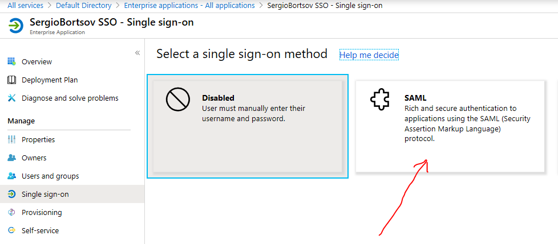Image resolution: width=558 pixels, height=244 pixels.
Task: Click the SergioBortsov SSO application logo
Action: pyautogui.click(x=17, y=26)
